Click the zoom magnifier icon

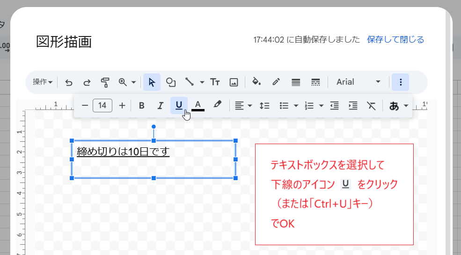[123, 82]
